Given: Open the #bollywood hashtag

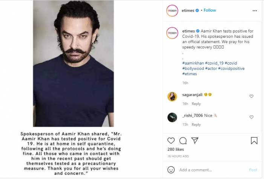Looking at the screenshot, I should (193, 69).
